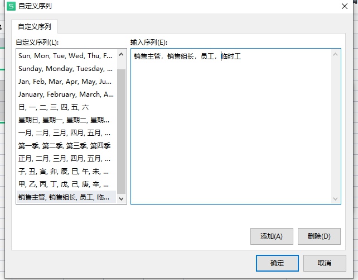Select the Sun, Mon, Tue list entry
The image size is (358, 280).
[66, 55]
